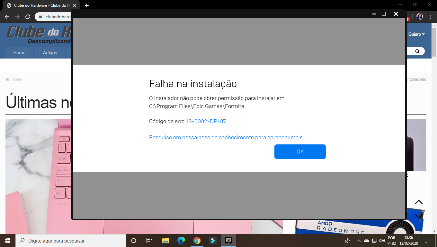Click the site search magnifier icon

click(417, 51)
